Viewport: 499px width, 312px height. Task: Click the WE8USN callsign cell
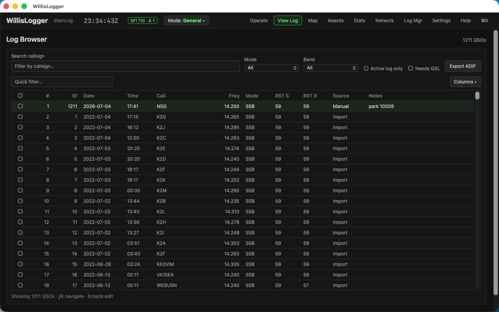click(166, 285)
